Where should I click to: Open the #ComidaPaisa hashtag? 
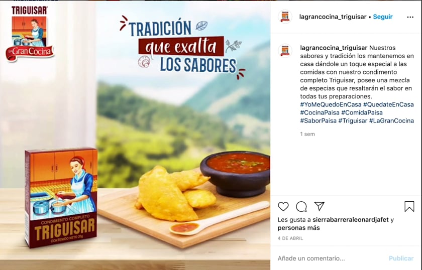[x=362, y=112]
